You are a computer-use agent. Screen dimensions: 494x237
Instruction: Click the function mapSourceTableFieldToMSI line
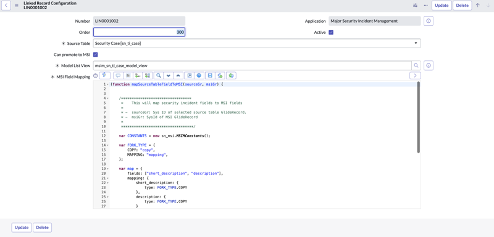[167, 84]
